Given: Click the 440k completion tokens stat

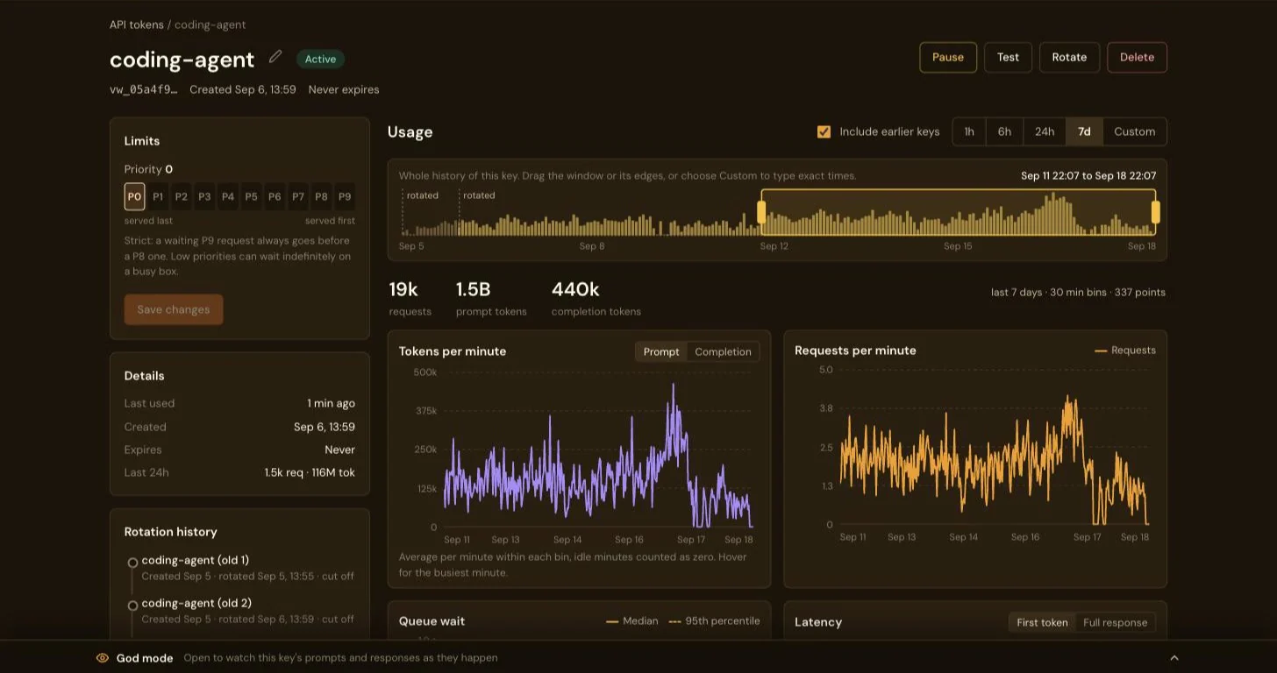Looking at the screenshot, I should (596, 298).
